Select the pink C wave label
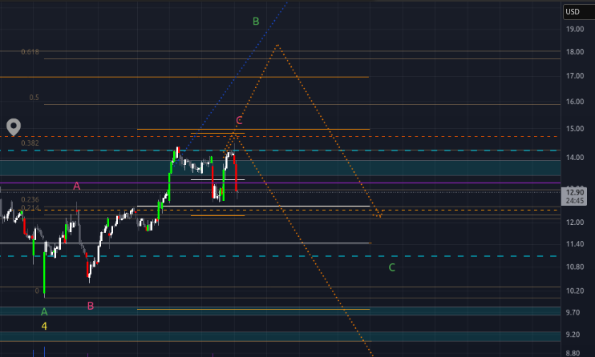This screenshot has width=595, height=357. point(239,121)
